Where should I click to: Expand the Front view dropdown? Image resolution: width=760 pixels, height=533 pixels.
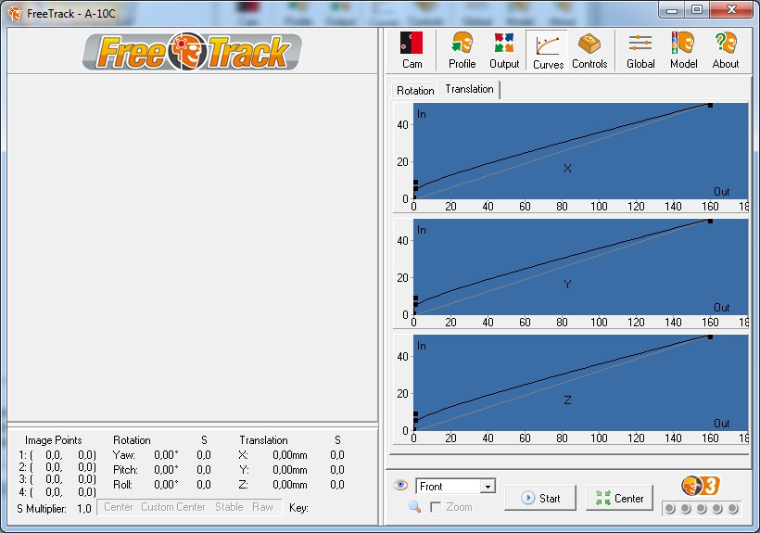(x=488, y=486)
